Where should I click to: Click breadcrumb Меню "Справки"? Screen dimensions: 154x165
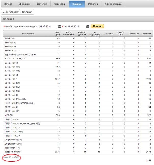(10, 12)
